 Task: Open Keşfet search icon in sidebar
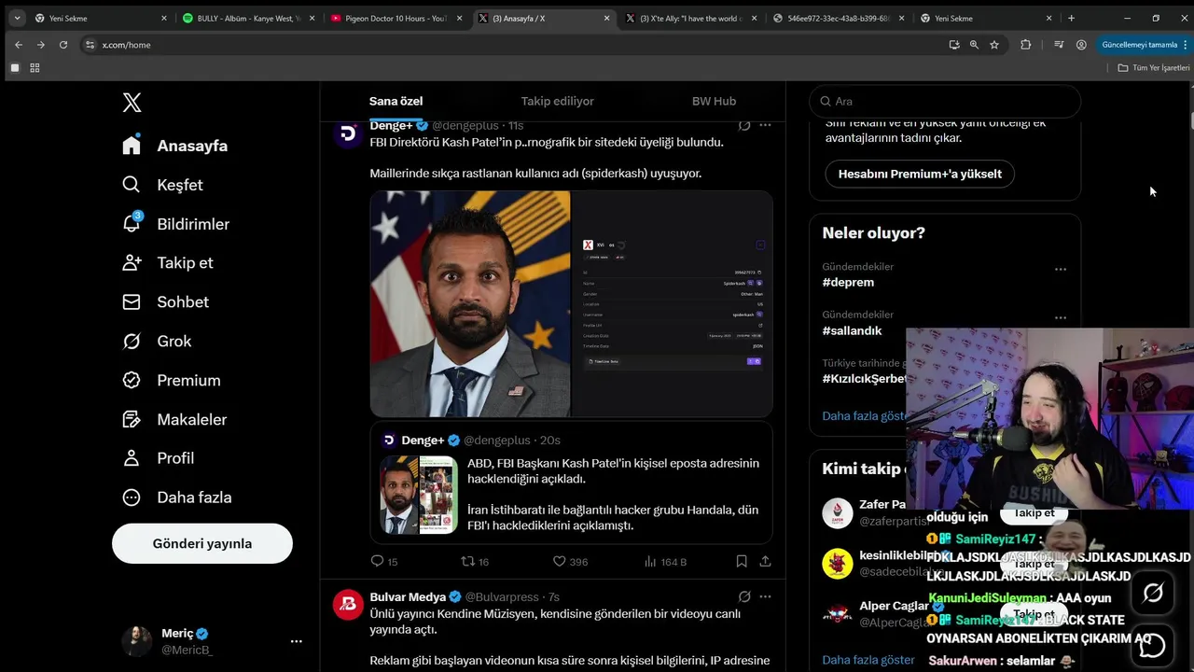click(132, 185)
